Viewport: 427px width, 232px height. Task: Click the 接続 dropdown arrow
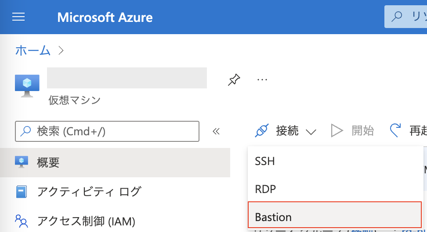point(311,132)
